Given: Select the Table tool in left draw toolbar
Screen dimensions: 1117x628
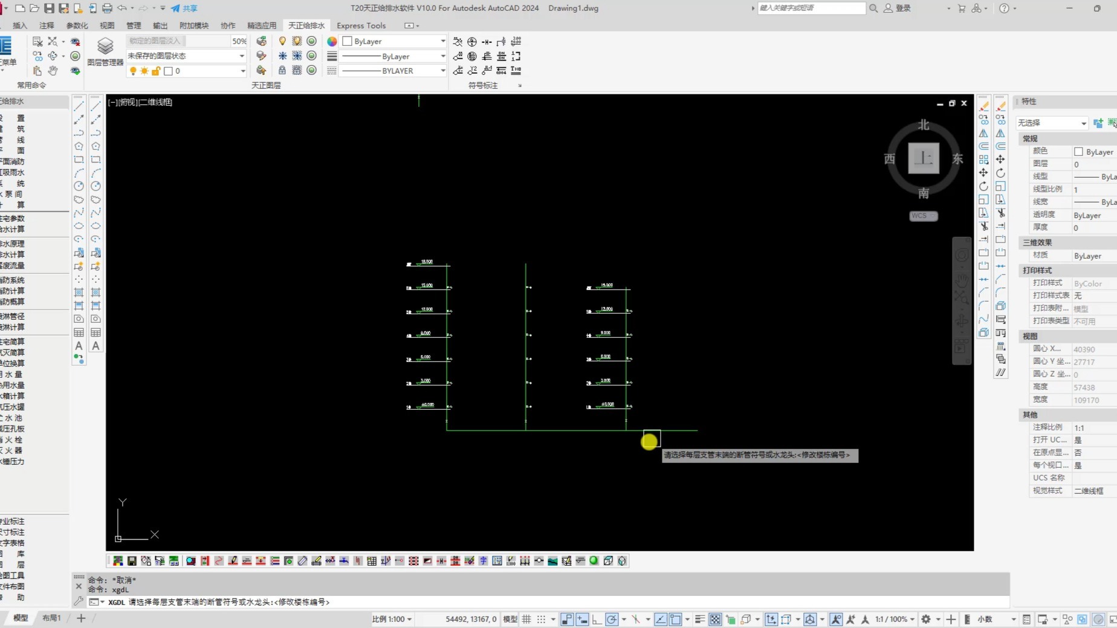Looking at the screenshot, I should coord(79,332).
